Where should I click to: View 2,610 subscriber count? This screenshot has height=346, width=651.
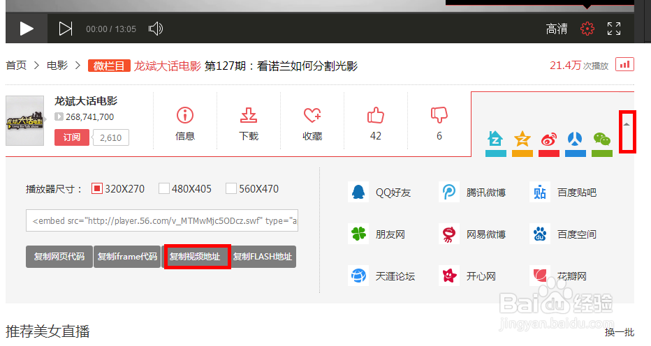tap(111, 137)
